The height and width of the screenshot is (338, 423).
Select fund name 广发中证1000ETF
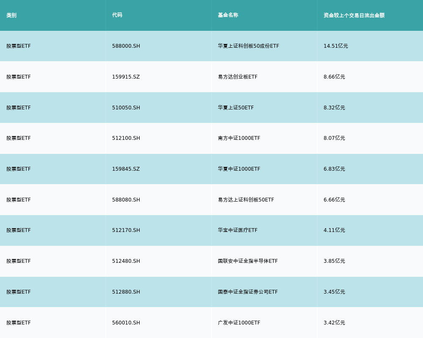(x=239, y=323)
